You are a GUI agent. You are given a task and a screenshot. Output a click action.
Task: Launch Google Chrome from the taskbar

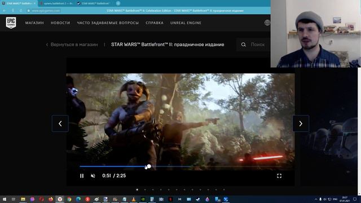(69, 199)
